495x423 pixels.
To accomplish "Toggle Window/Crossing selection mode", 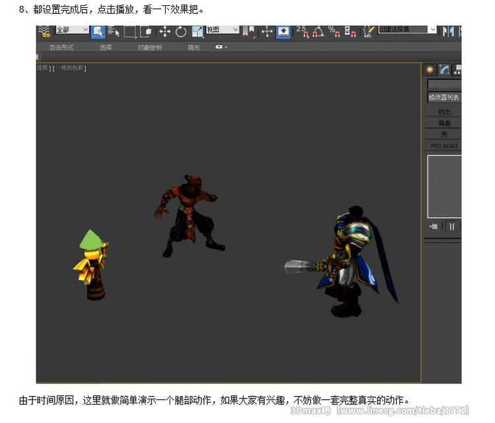I will [146, 32].
